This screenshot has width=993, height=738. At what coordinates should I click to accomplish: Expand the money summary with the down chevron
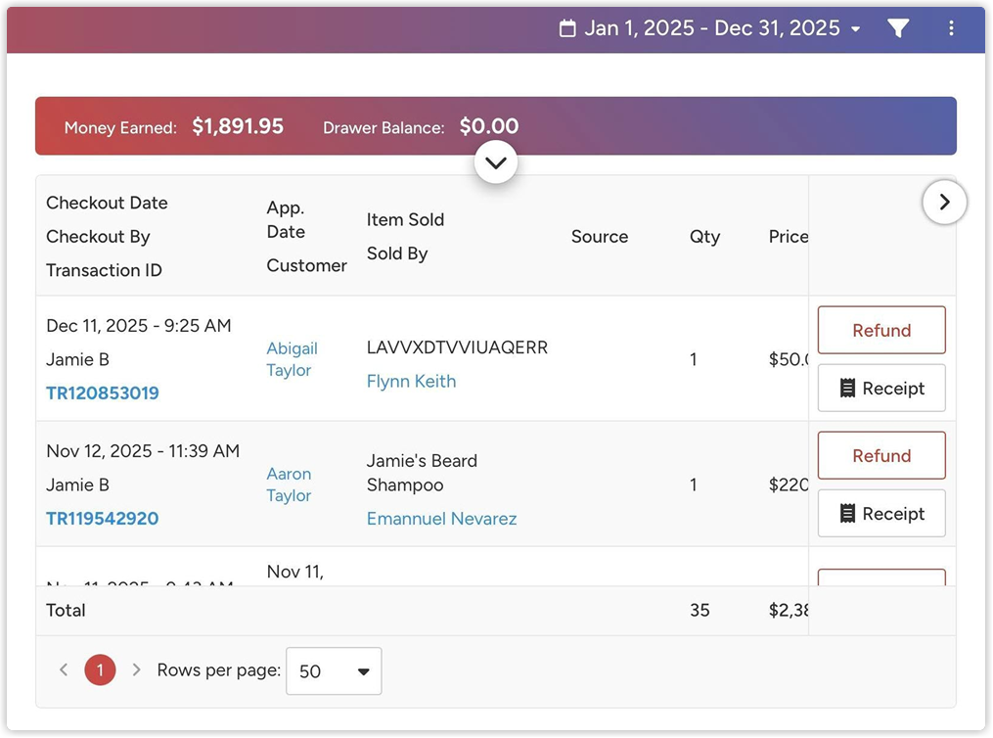point(496,162)
